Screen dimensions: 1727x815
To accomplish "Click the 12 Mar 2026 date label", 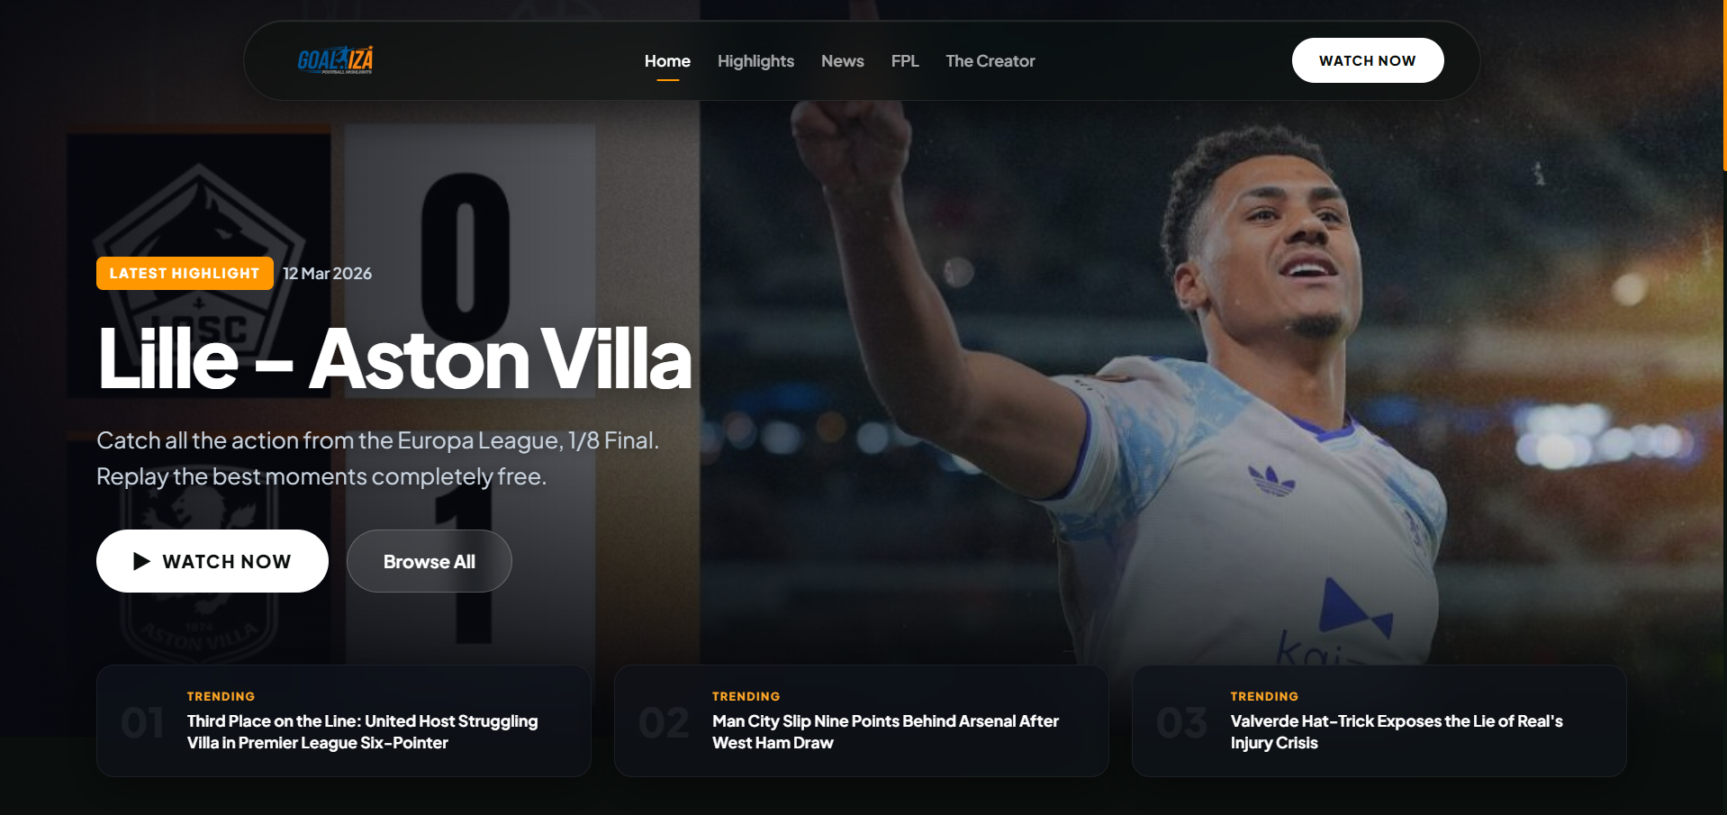I will (327, 273).
